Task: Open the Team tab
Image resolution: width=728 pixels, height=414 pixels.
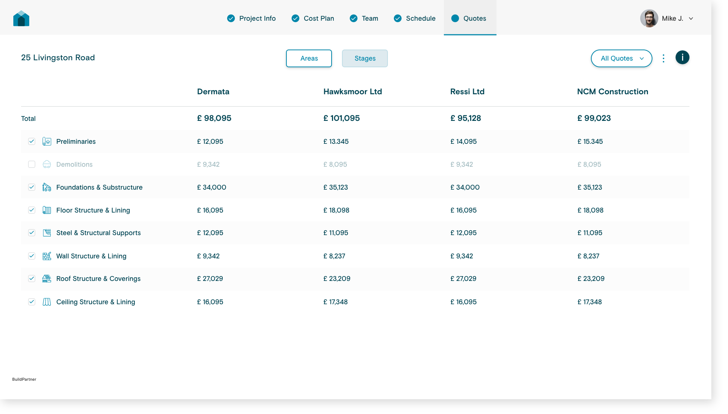Action: pos(364,18)
